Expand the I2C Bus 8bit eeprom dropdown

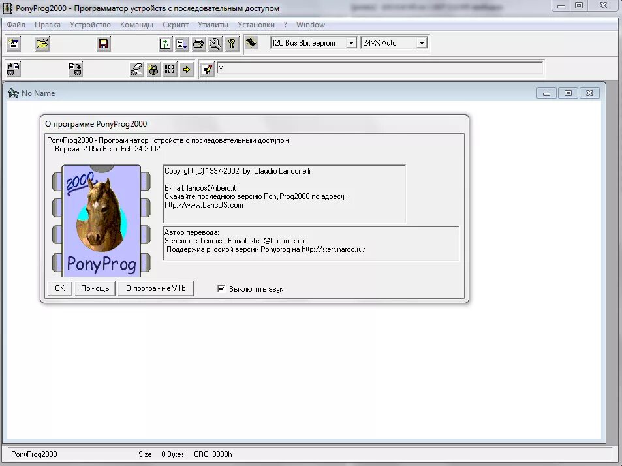[x=351, y=43]
